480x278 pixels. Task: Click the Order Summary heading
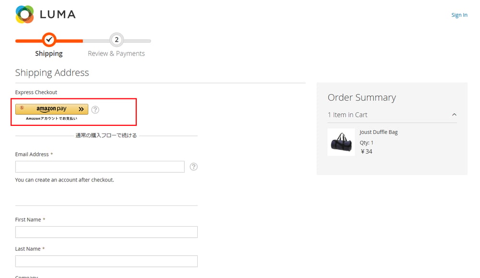[362, 97]
